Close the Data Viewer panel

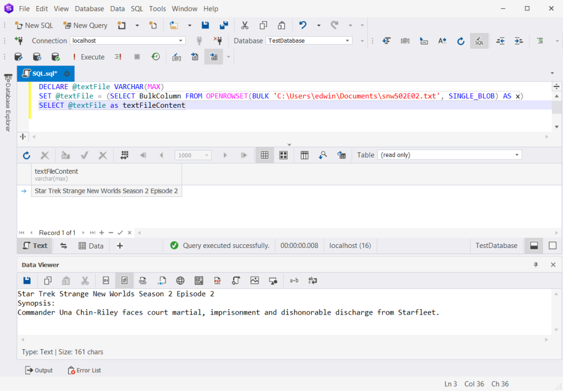553,265
